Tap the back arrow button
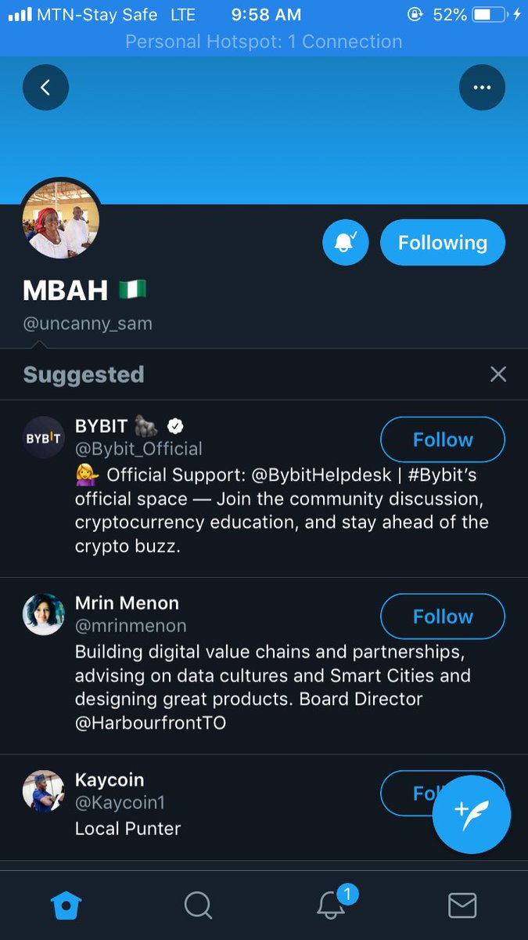Viewport: 528px width, 940px height. tap(45, 87)
